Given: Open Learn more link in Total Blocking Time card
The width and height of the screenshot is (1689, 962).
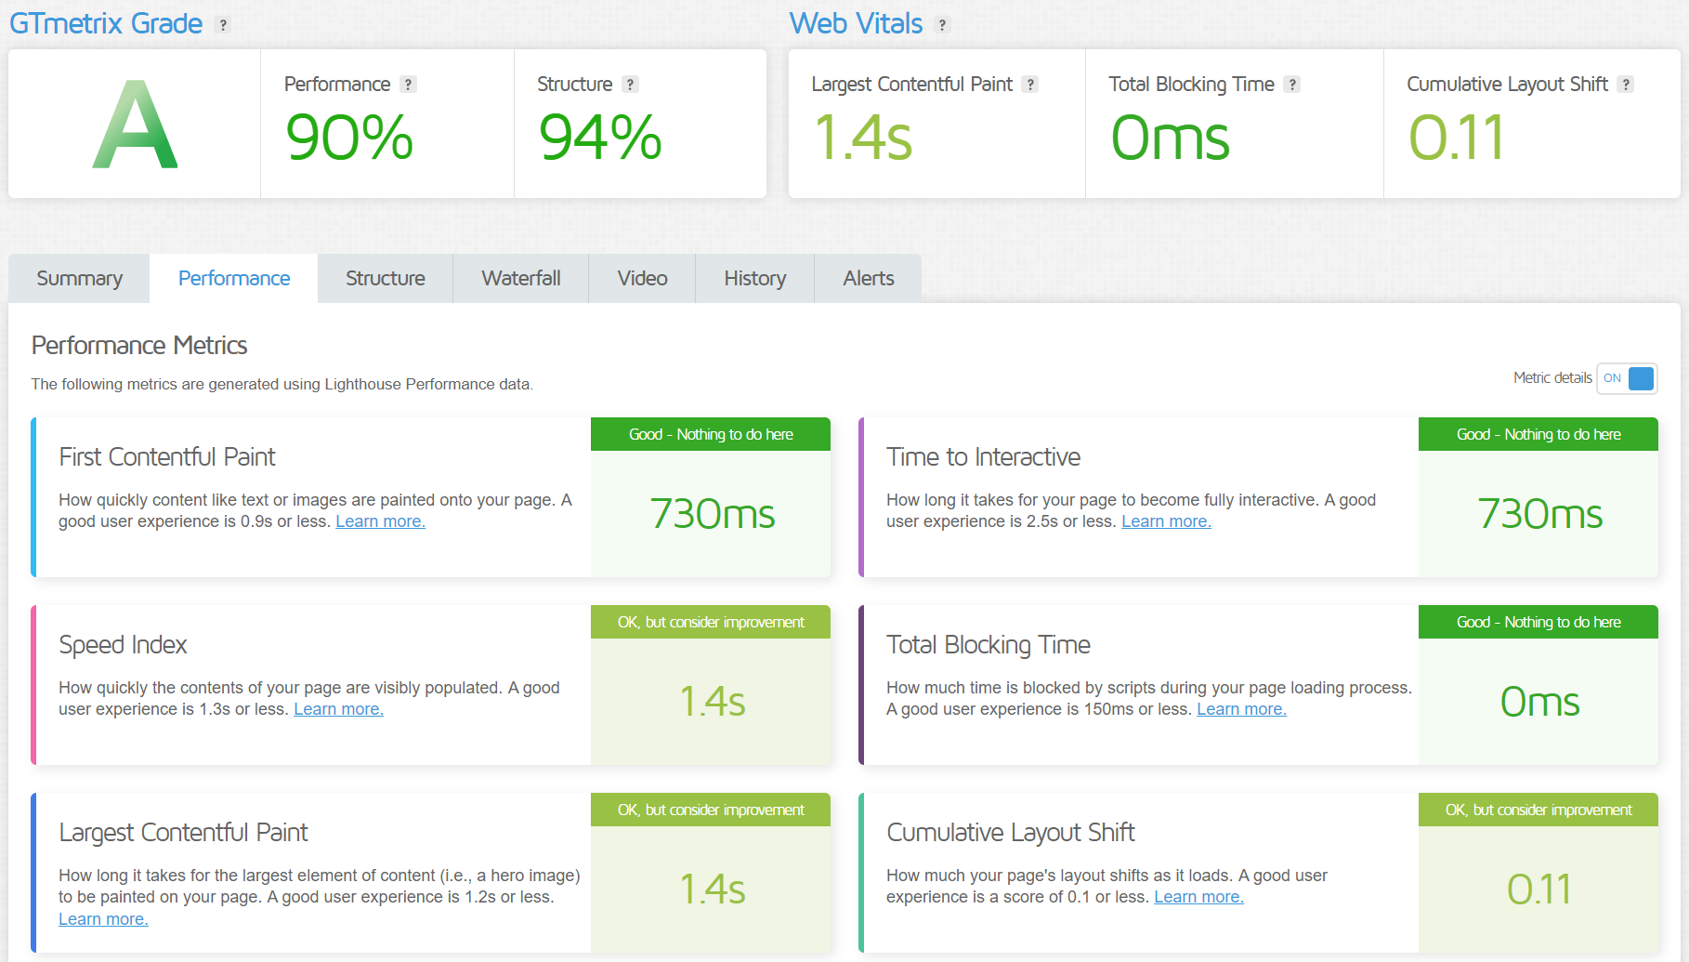Looking at the screenshot, I should 1241,709.
